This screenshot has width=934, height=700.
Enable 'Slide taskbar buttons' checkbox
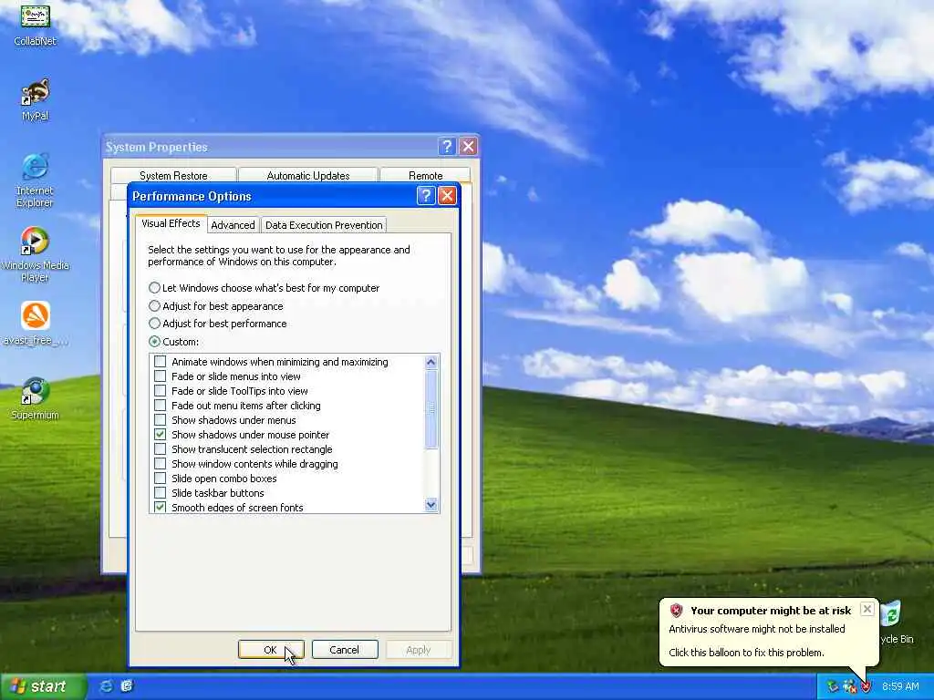tap(160, 493)
